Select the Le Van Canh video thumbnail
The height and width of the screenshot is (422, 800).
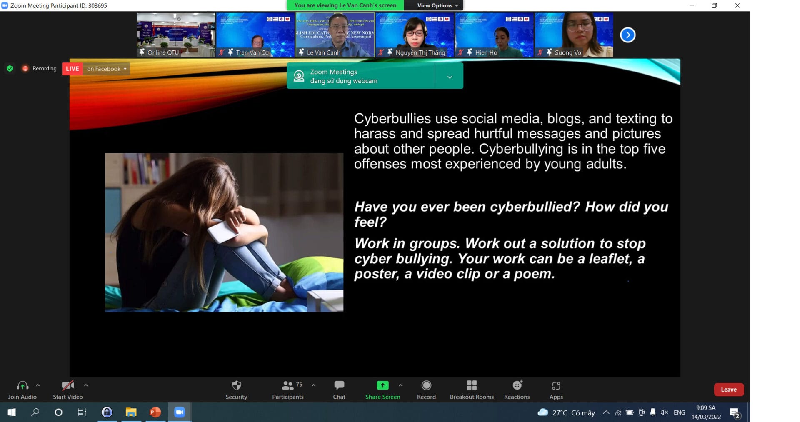coord(335,35)
